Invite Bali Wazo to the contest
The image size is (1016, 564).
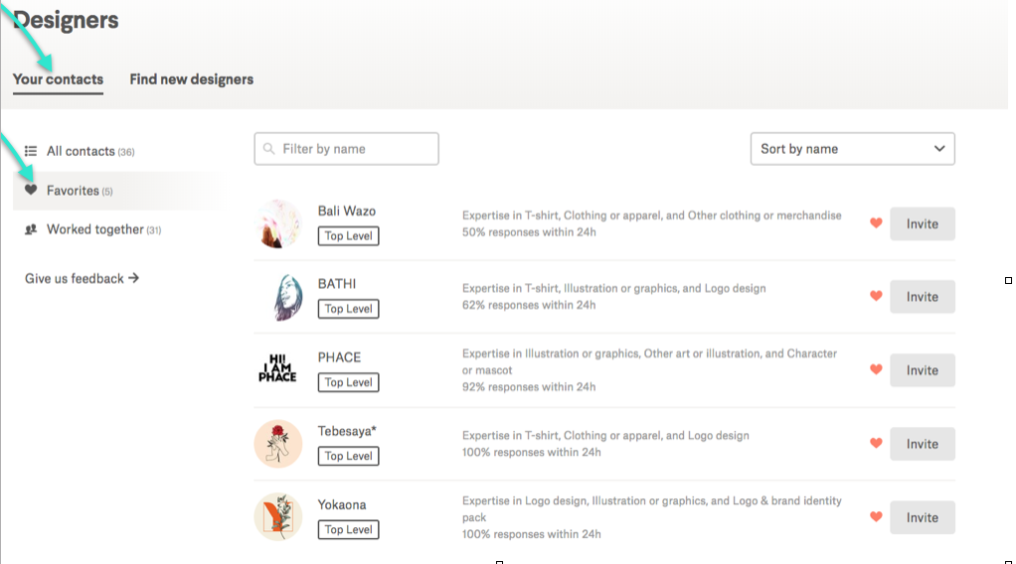pos(922,223)
